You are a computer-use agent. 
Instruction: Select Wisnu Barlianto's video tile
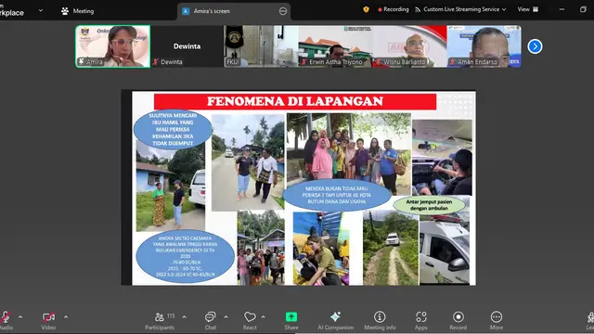tap(409, 46)
